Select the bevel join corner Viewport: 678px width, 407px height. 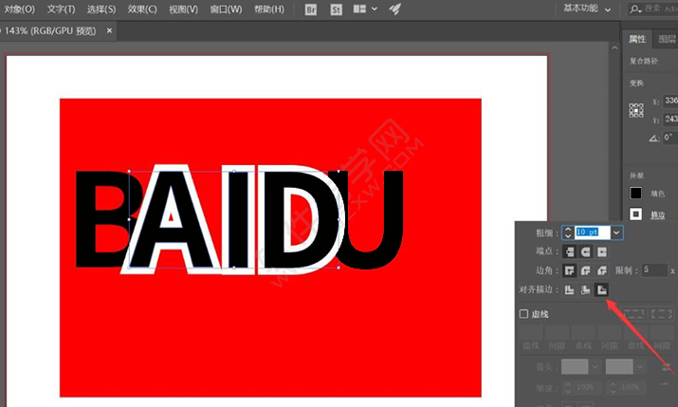coord(601,270)
